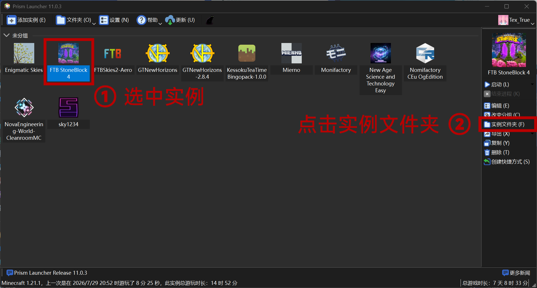Viewport: 537px width, 288px height.
Task: Click the 更多新闻 more news button
Action: point(516,273)
